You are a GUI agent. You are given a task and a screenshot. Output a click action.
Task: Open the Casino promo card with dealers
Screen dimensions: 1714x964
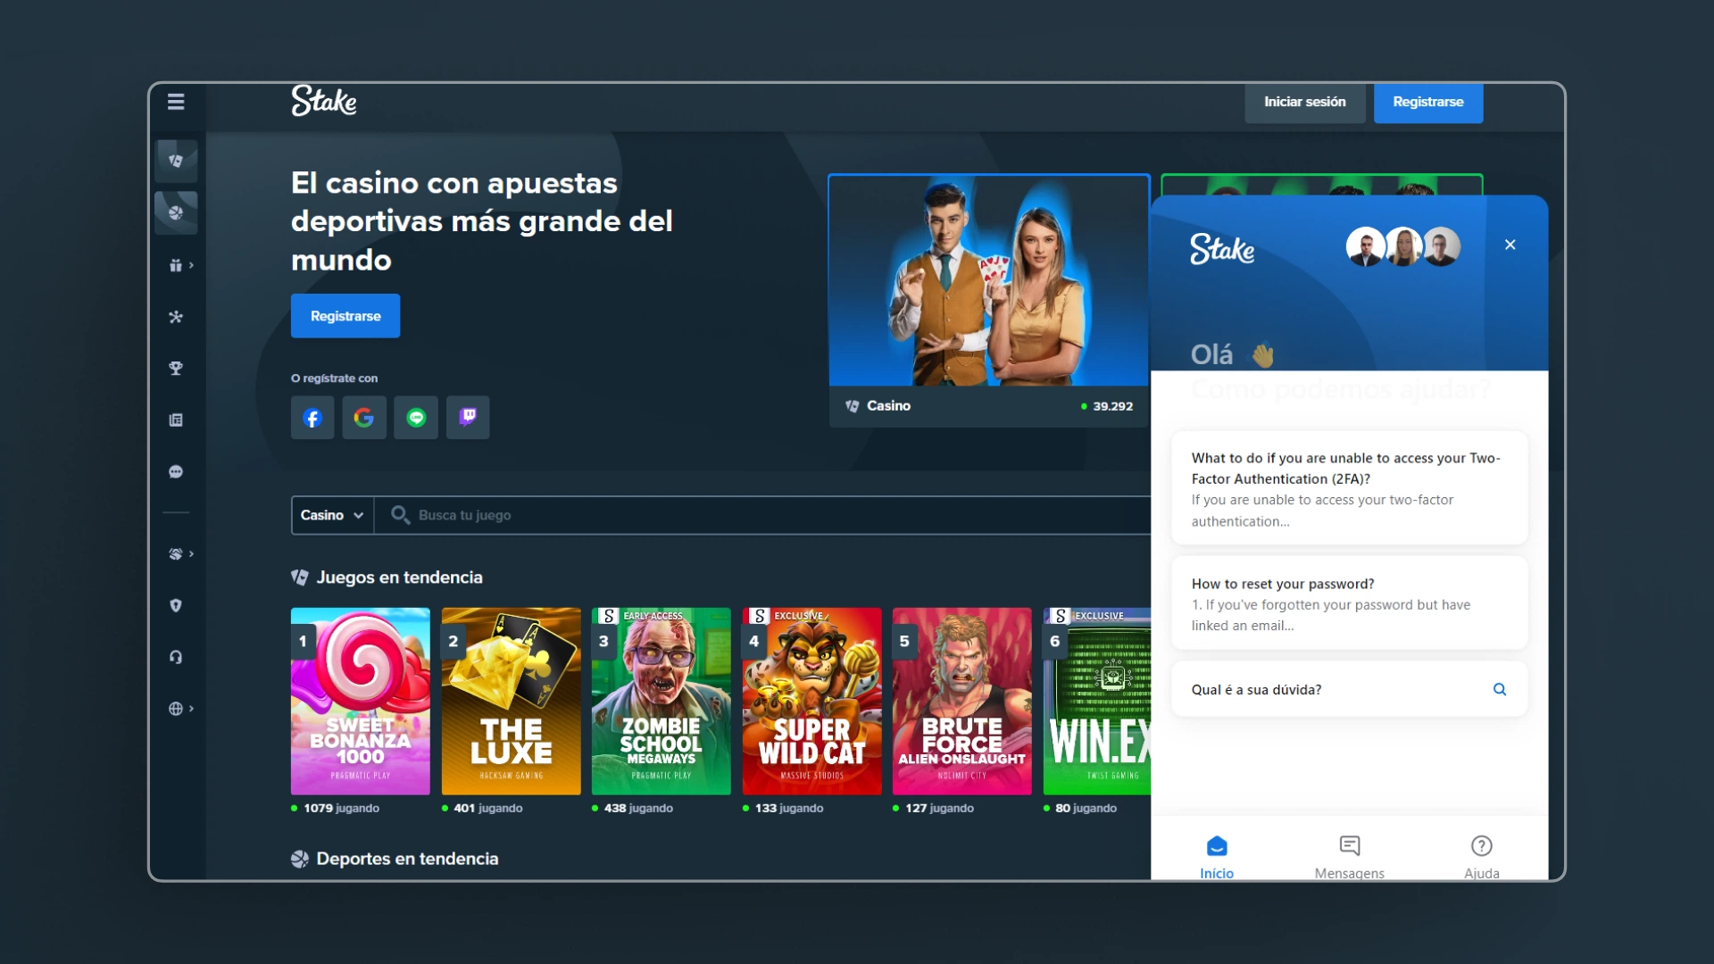point(988,301)
